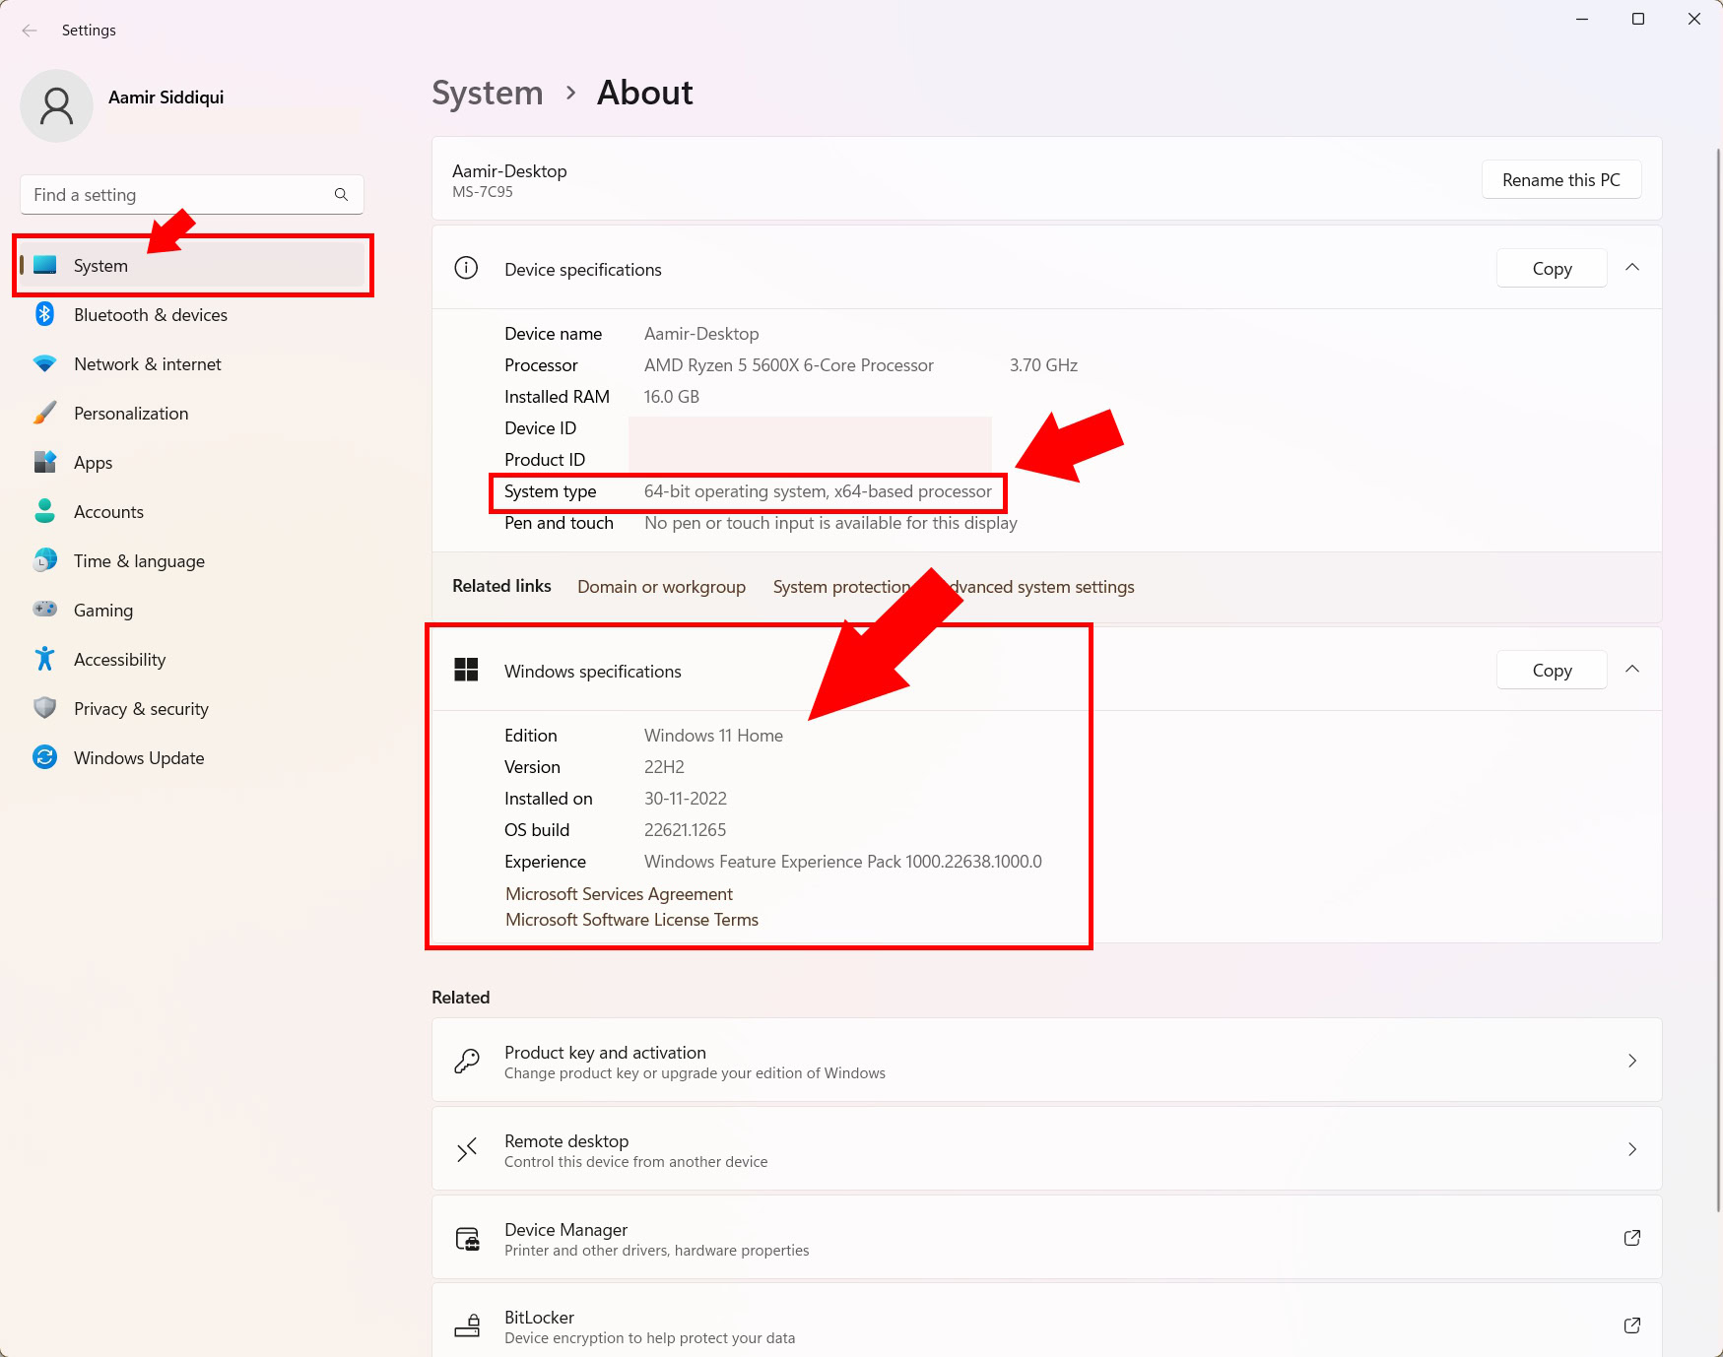Collapse the Device specifications section
This screenshot has width=1723, height=1357.
coord(1632,267)
